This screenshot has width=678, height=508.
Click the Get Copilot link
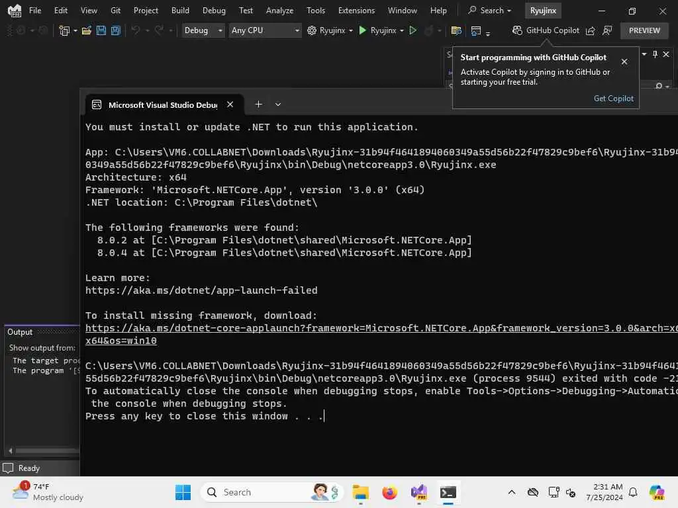614,99
